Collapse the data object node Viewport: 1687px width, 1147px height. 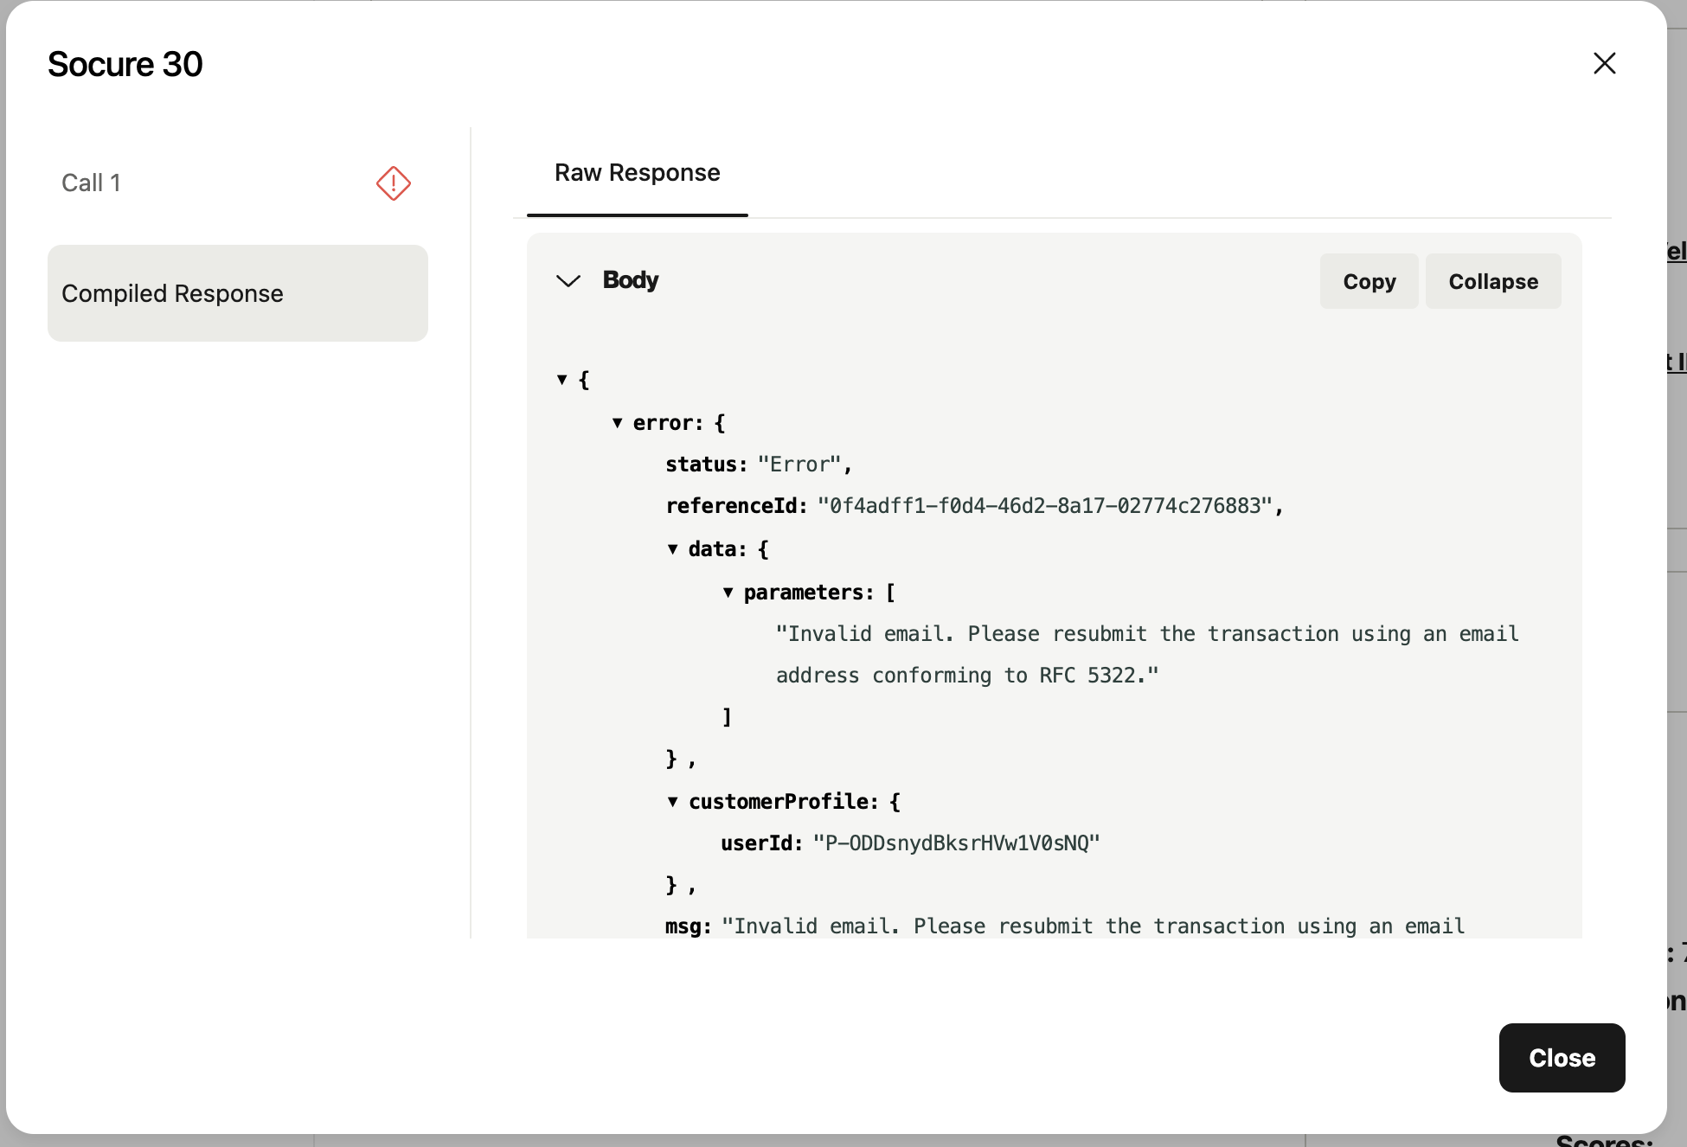coord(672,549)
